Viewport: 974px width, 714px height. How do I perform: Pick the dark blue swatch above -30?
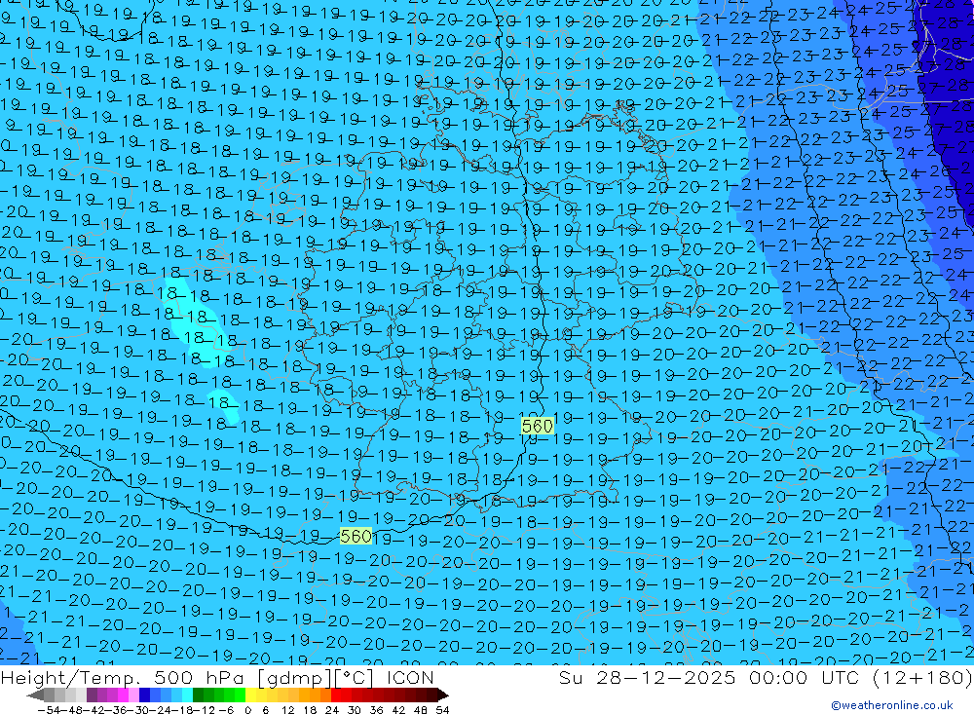[144, 695]
